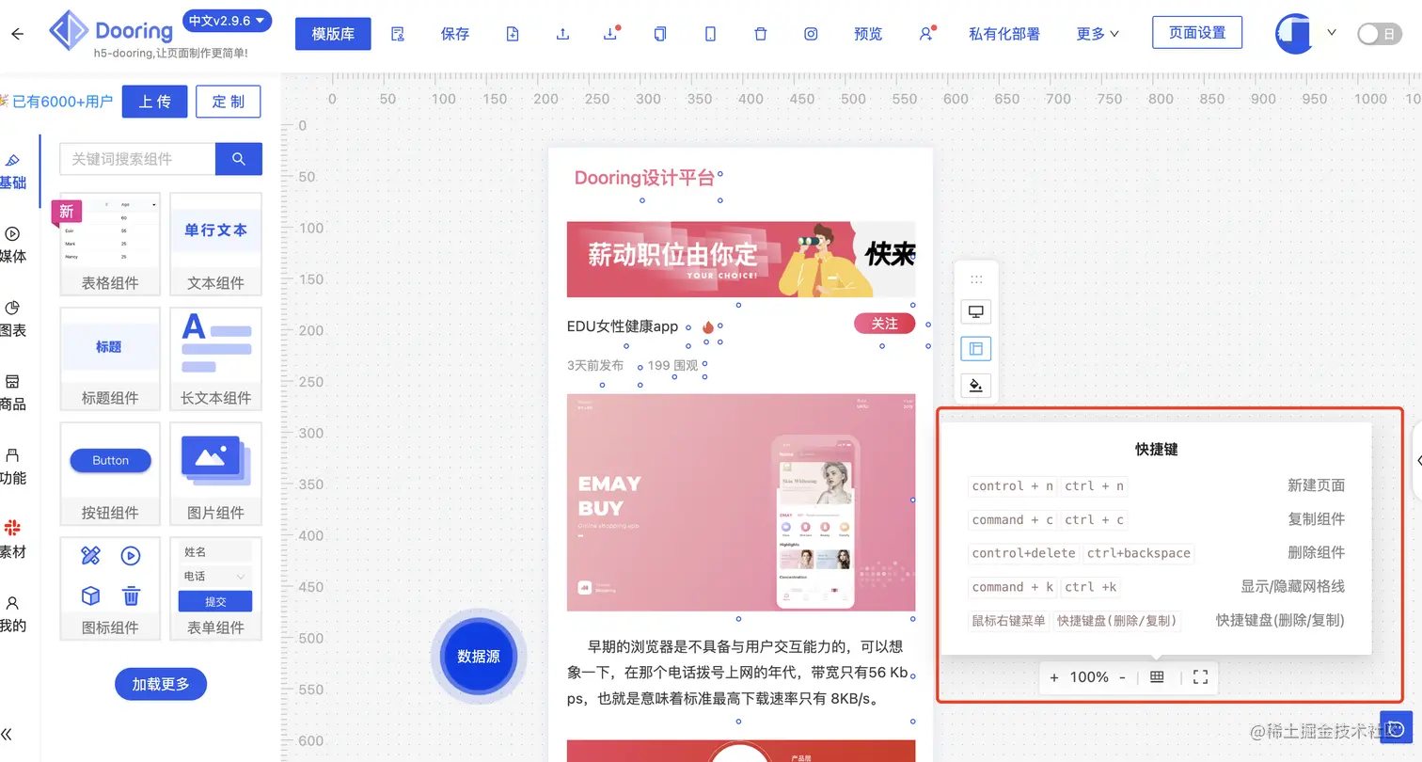Image resolution: width=1422 pixels, height=762 pixels.
Task: Click the Dooring设计平台 title on canvas
Action: (644, 177)
